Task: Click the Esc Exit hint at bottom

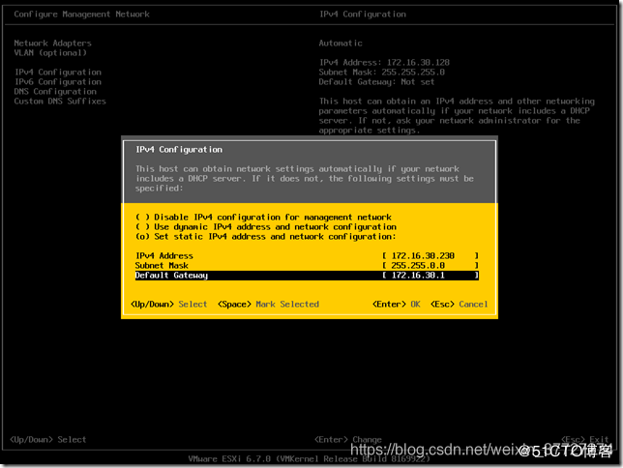Action: coord(585,439)
